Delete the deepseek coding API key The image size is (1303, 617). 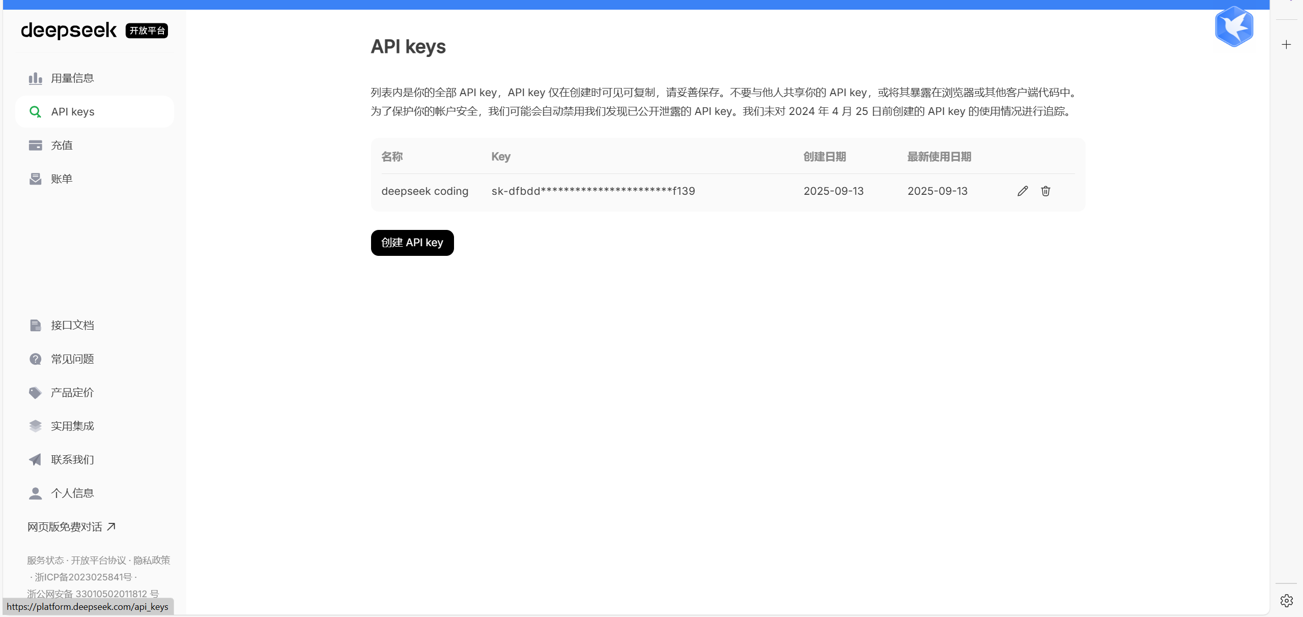click(x=1045, y=191)
